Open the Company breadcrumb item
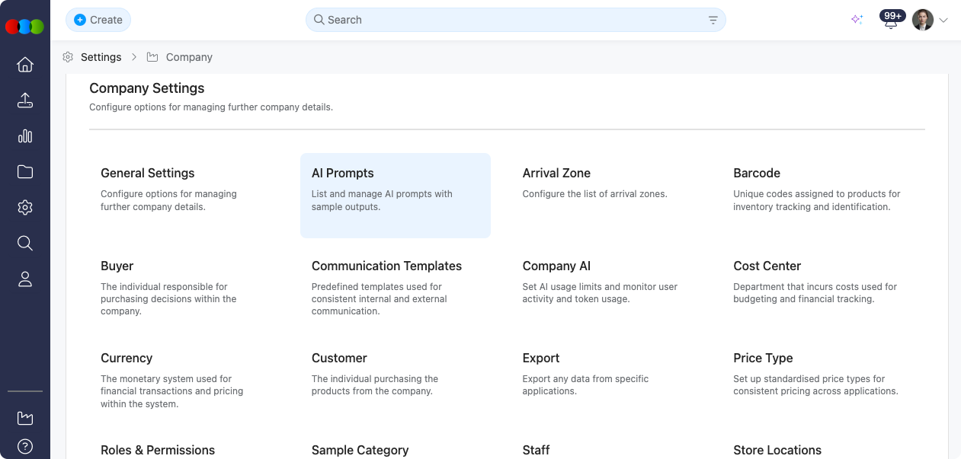Image resolution: width=961 pixels, height=459 pixels. tap(189, 57)
